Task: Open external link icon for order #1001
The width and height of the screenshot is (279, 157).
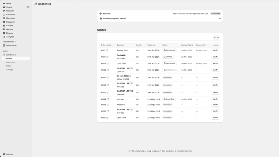Action: click(107, 118)
